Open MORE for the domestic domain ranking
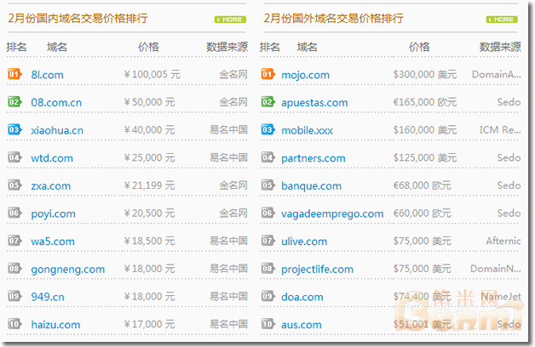Screen dimensions: 535x347 pyautogui.click(x=230, y=20)
